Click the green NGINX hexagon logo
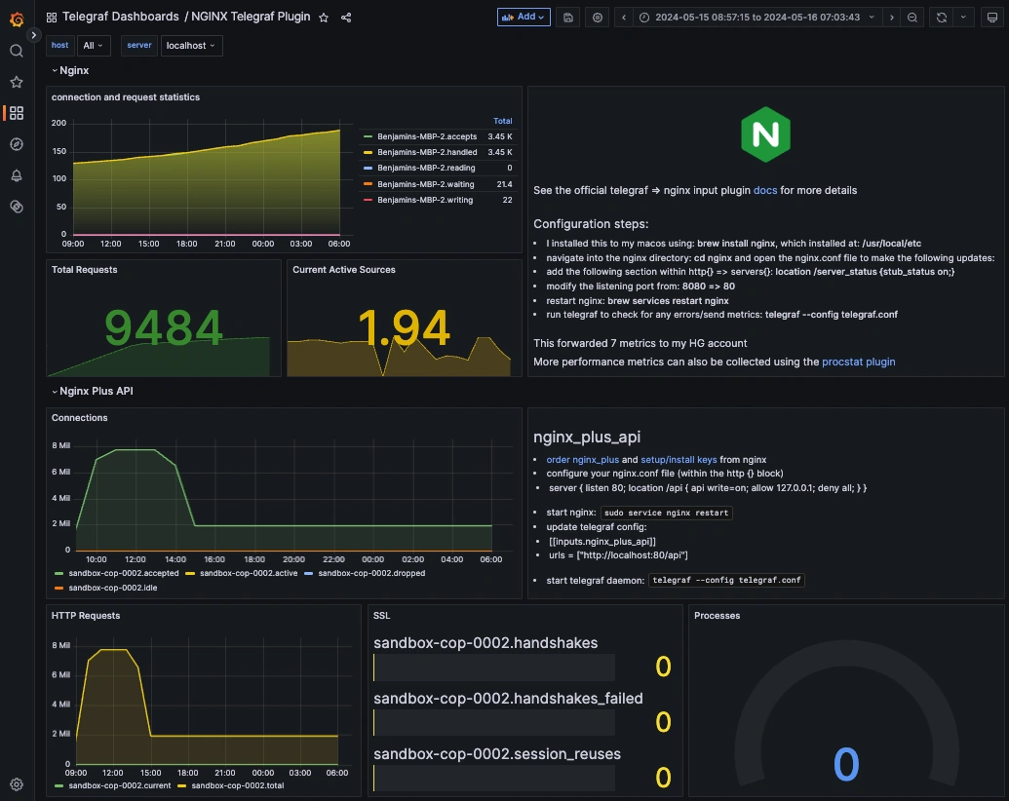Viewport: 1009px width, 801px height. pyautogui.click(x=765, y=134)
